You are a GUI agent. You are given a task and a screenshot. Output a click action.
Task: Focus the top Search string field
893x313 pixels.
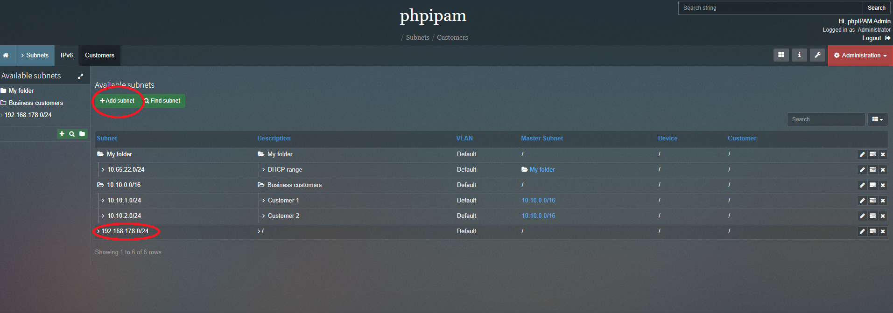tap(770, 8)
